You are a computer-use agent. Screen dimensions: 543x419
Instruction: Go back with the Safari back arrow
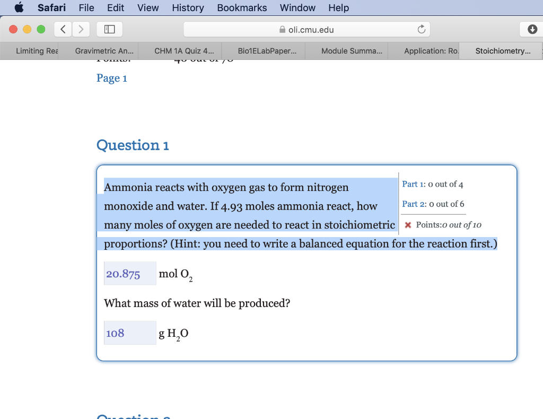point(63,29)
